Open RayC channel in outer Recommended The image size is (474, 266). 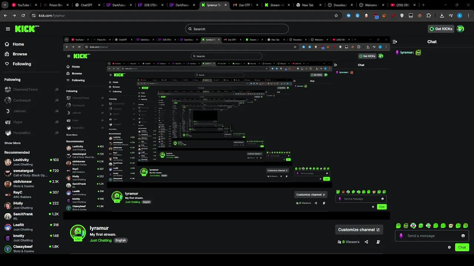31,194
